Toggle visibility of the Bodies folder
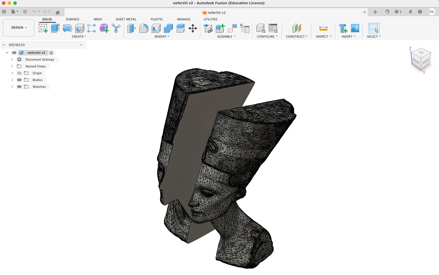Viewport: 439px width, 275px height. (19, 80)
